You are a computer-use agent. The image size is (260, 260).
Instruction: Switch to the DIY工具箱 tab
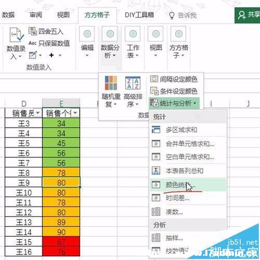point(139,15)
